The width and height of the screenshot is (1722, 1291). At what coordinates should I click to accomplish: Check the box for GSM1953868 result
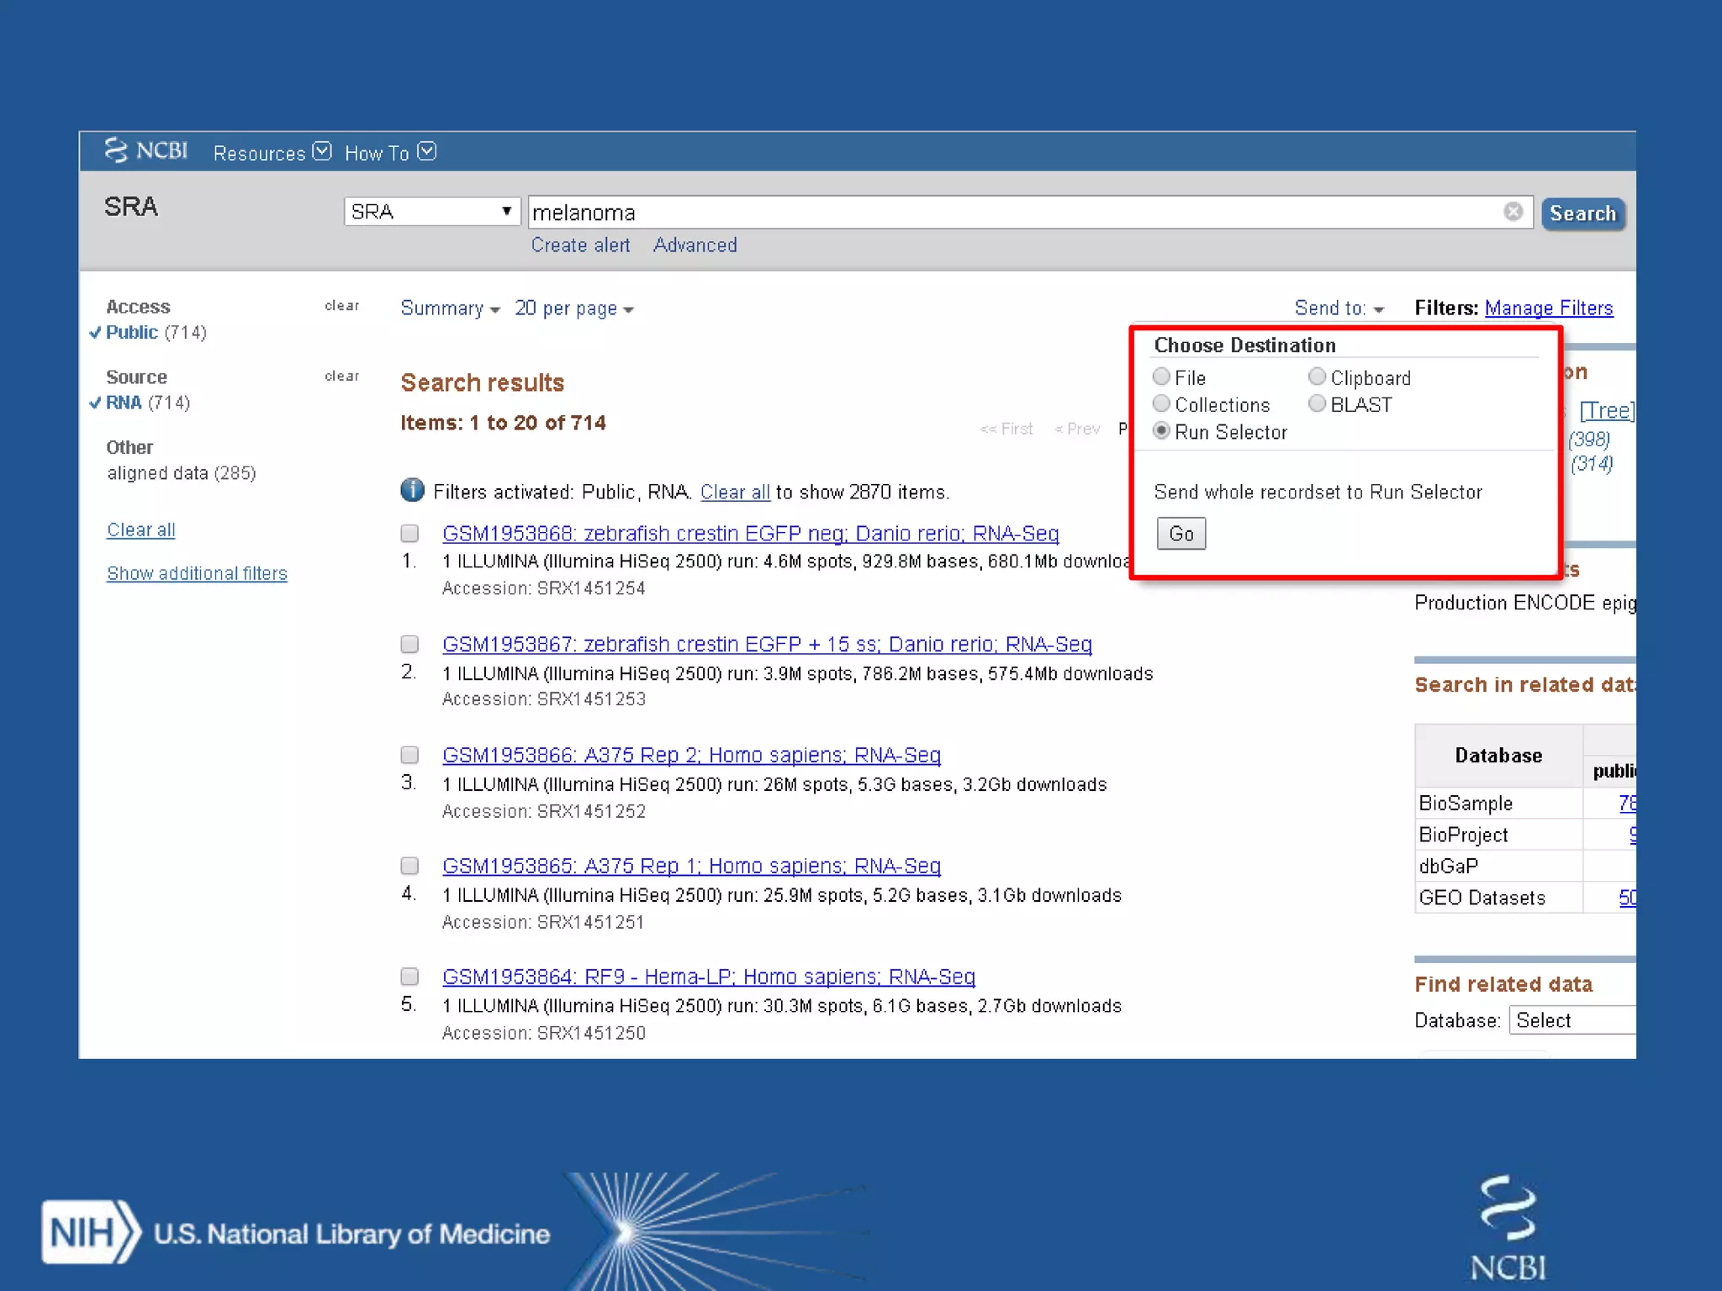(409, 534)
